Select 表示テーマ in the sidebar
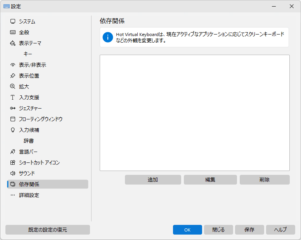 pyautogui.click(x=48, y=43)
